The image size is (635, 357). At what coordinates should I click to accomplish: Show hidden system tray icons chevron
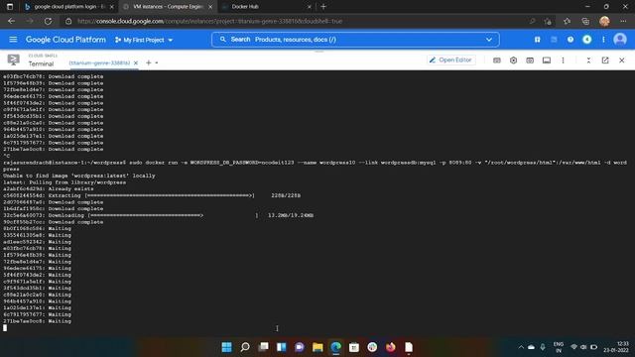[x=521, y=347]
